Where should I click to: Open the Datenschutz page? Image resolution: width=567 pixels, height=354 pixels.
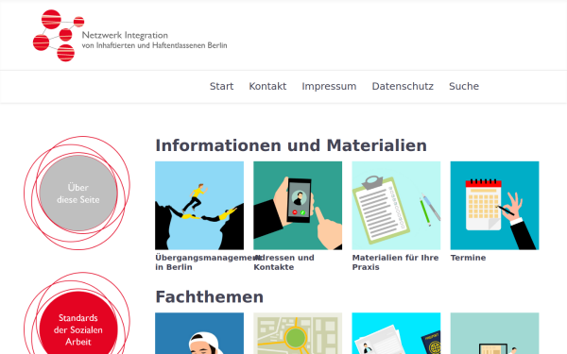coord(403,86)
